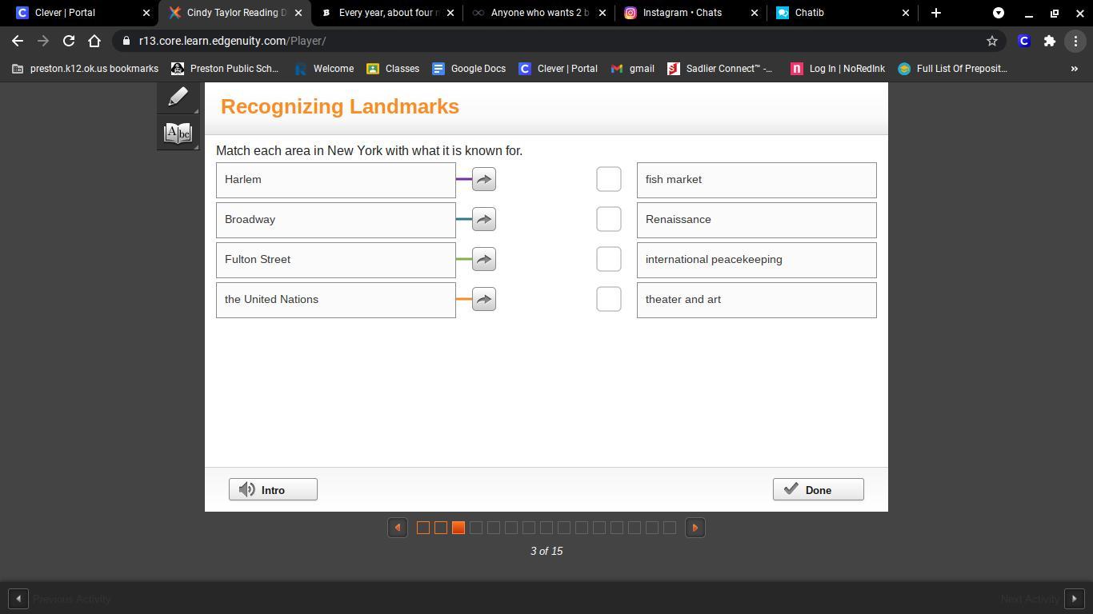Open the Preston Public Sch... bookmark
Screen dimensions: 1093x614
coord(225,69)
